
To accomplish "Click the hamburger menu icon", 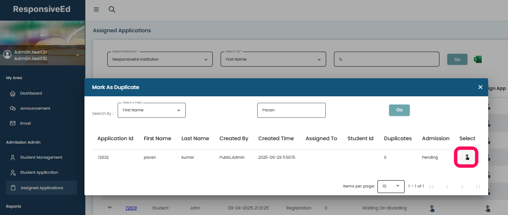I will pos(96,10).
